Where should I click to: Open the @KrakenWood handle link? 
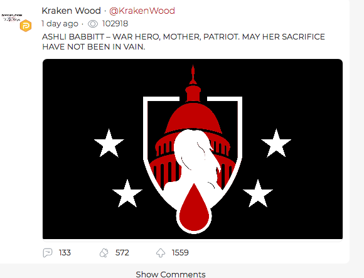[142, 11]
